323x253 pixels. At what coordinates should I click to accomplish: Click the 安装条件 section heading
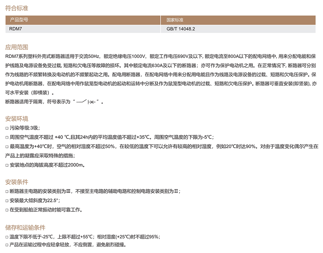point(17,182)
